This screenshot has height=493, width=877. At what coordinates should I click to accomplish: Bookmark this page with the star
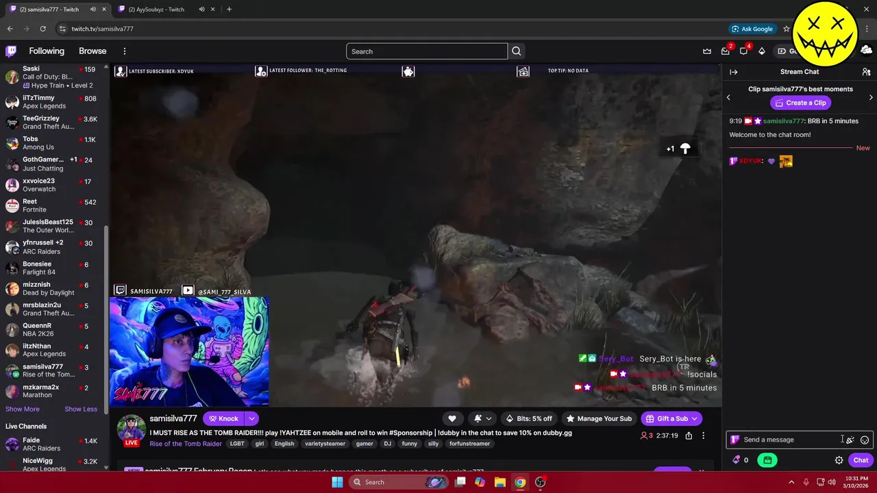787,29
